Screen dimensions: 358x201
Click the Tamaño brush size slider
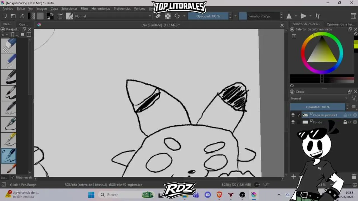coord(259,16)
